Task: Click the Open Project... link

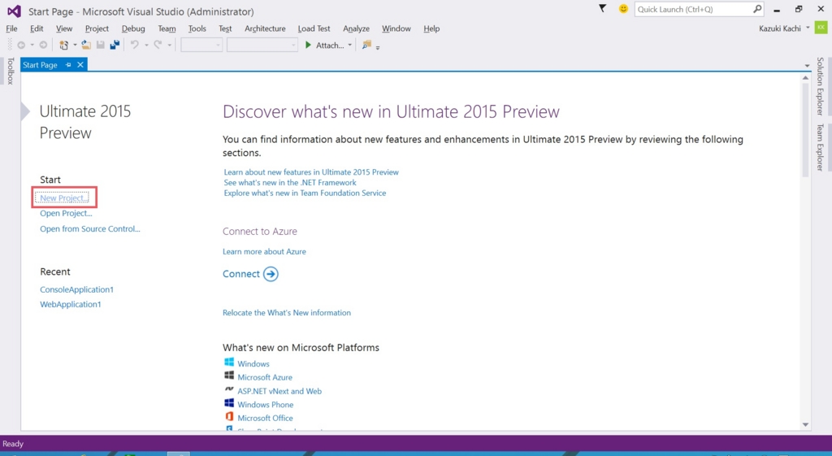Action: [x=66, y=214]
